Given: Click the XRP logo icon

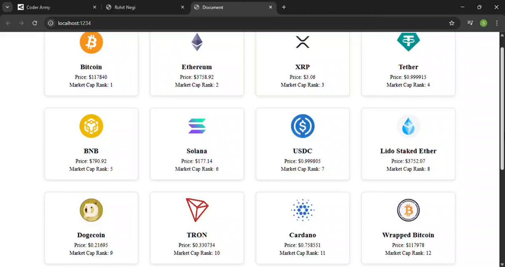Looking at the screenshot, I should [x=303, y=42].
